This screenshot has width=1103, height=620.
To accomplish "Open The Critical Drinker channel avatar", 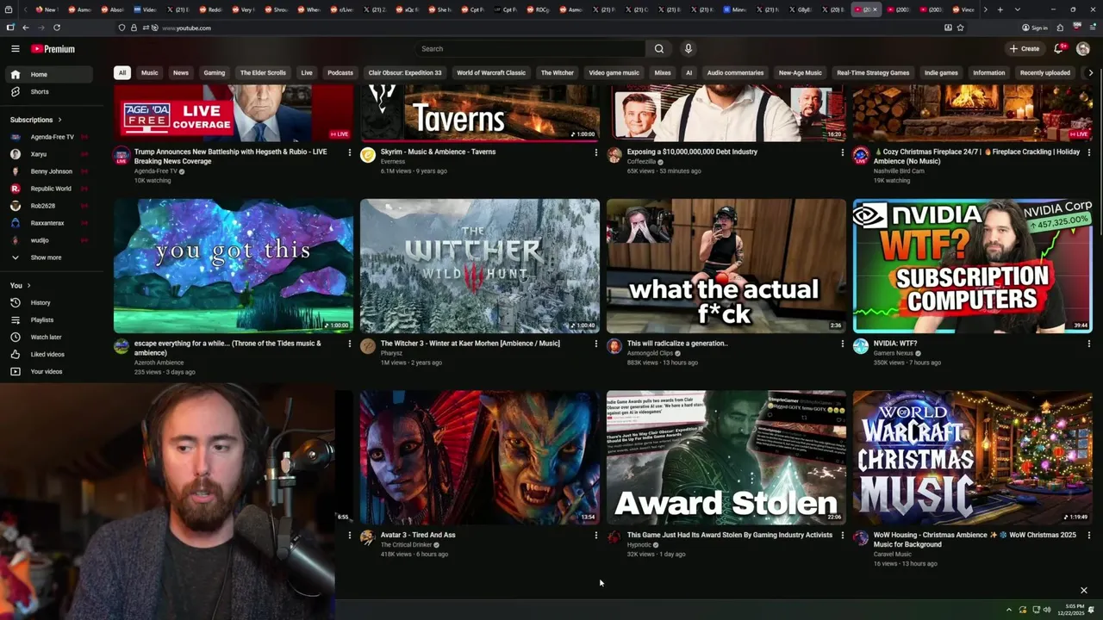I will click(x=368, y=537).
